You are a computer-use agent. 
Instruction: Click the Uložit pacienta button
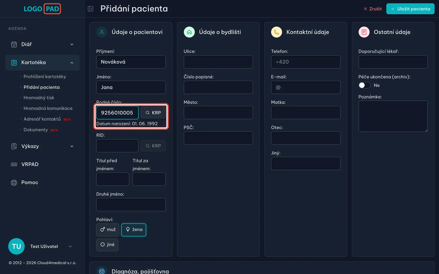(x=410, y=9)
